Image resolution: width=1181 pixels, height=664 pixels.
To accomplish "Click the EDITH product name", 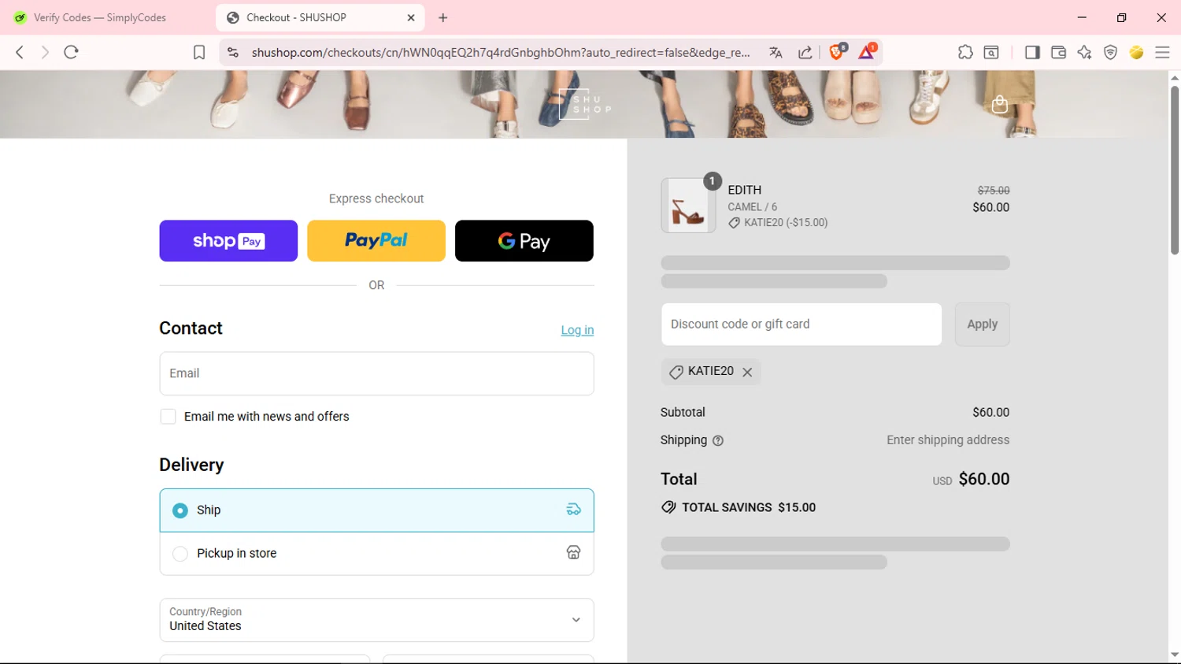I will point(745,190).
